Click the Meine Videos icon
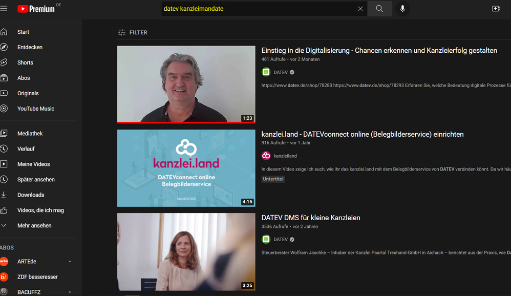 coord(4,164)
